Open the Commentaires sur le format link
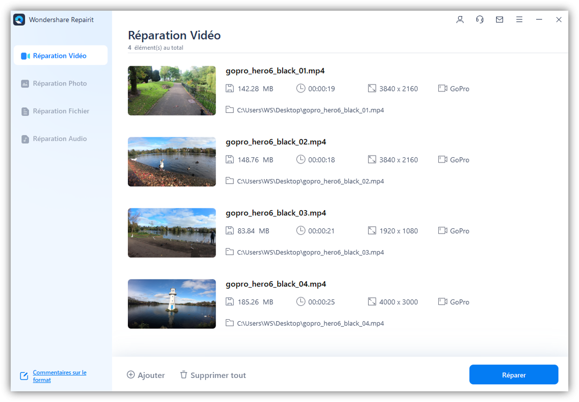This screenshot has height=402, width=579. point(59,376)
